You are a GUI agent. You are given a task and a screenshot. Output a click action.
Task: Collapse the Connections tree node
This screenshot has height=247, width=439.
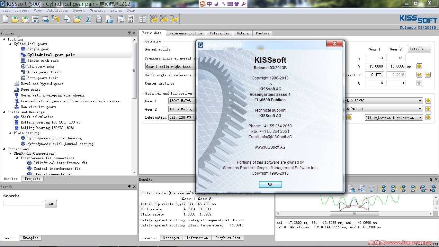coord(4,149)
